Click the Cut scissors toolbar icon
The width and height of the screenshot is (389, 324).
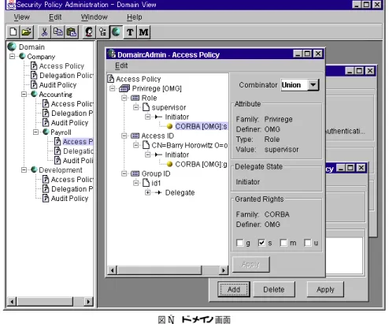44,32
